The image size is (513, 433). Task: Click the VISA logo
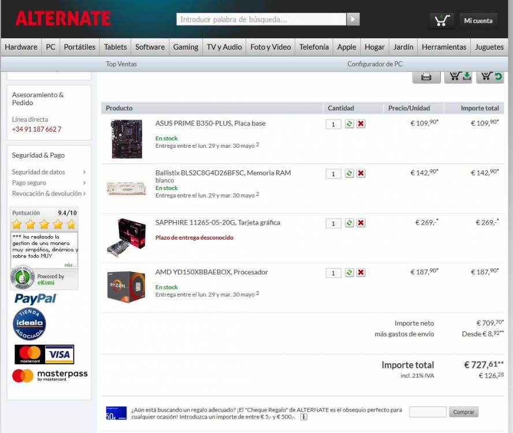coord(60,354)
